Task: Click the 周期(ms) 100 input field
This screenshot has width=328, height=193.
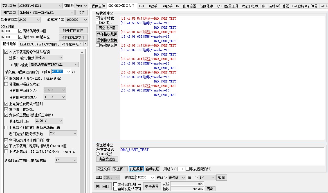Action: 181,169
